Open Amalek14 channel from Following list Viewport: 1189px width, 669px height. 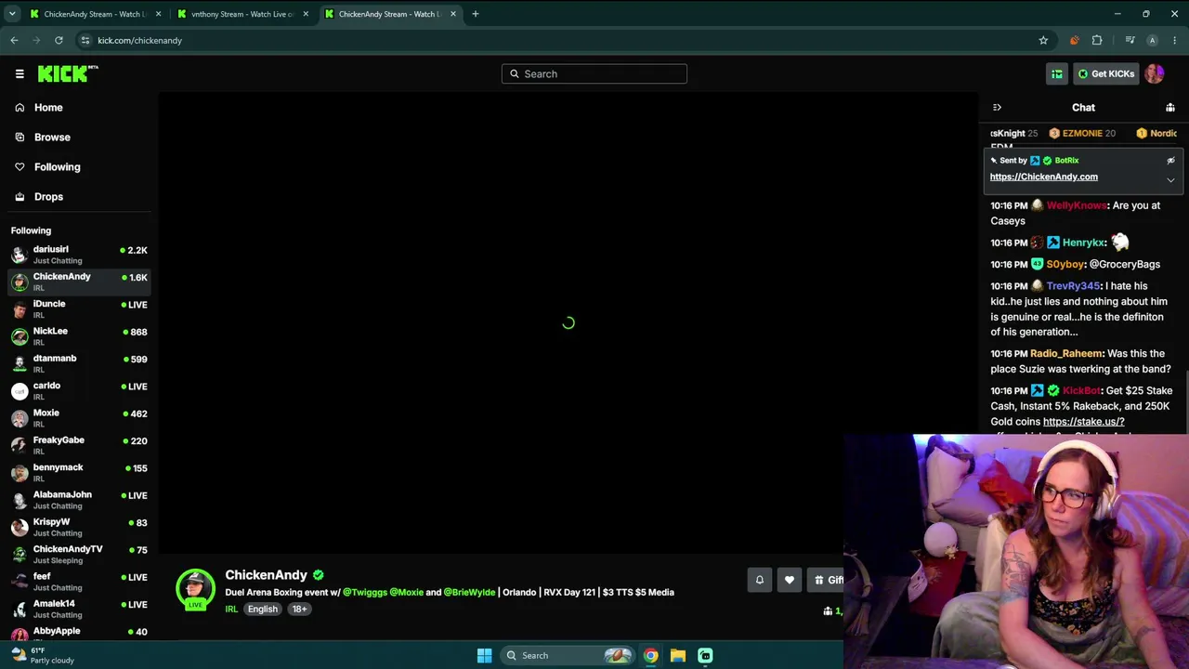click(x=79, y=609)
